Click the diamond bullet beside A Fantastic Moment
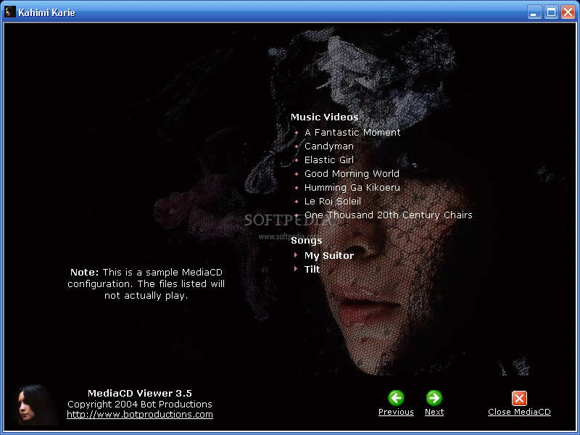Image resolution: width=580 pixels, height=435 pixels. [297, 133]
